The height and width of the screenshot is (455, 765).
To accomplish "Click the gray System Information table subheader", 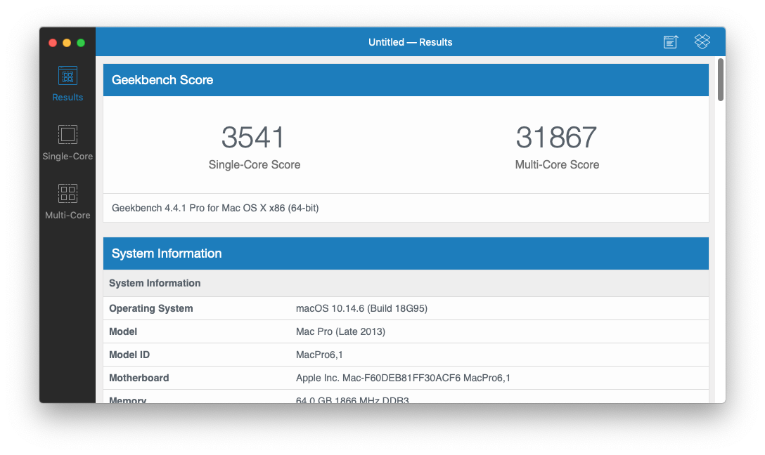I will (406, 283).
